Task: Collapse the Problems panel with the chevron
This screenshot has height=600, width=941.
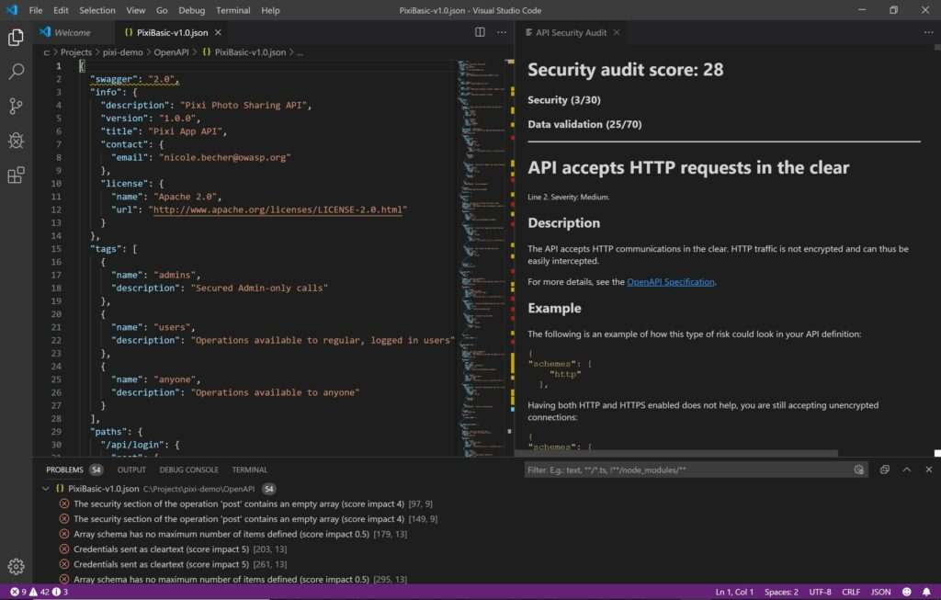Action: click(x=908, y=469)
